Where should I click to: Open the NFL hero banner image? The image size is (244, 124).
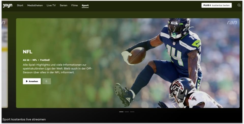point(165,63)
